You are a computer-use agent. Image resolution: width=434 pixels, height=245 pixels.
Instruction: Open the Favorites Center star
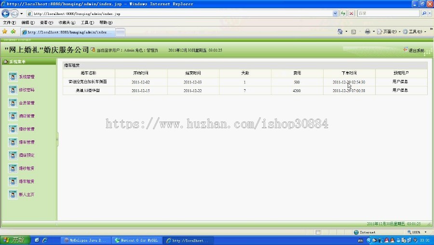click(5, 31)
